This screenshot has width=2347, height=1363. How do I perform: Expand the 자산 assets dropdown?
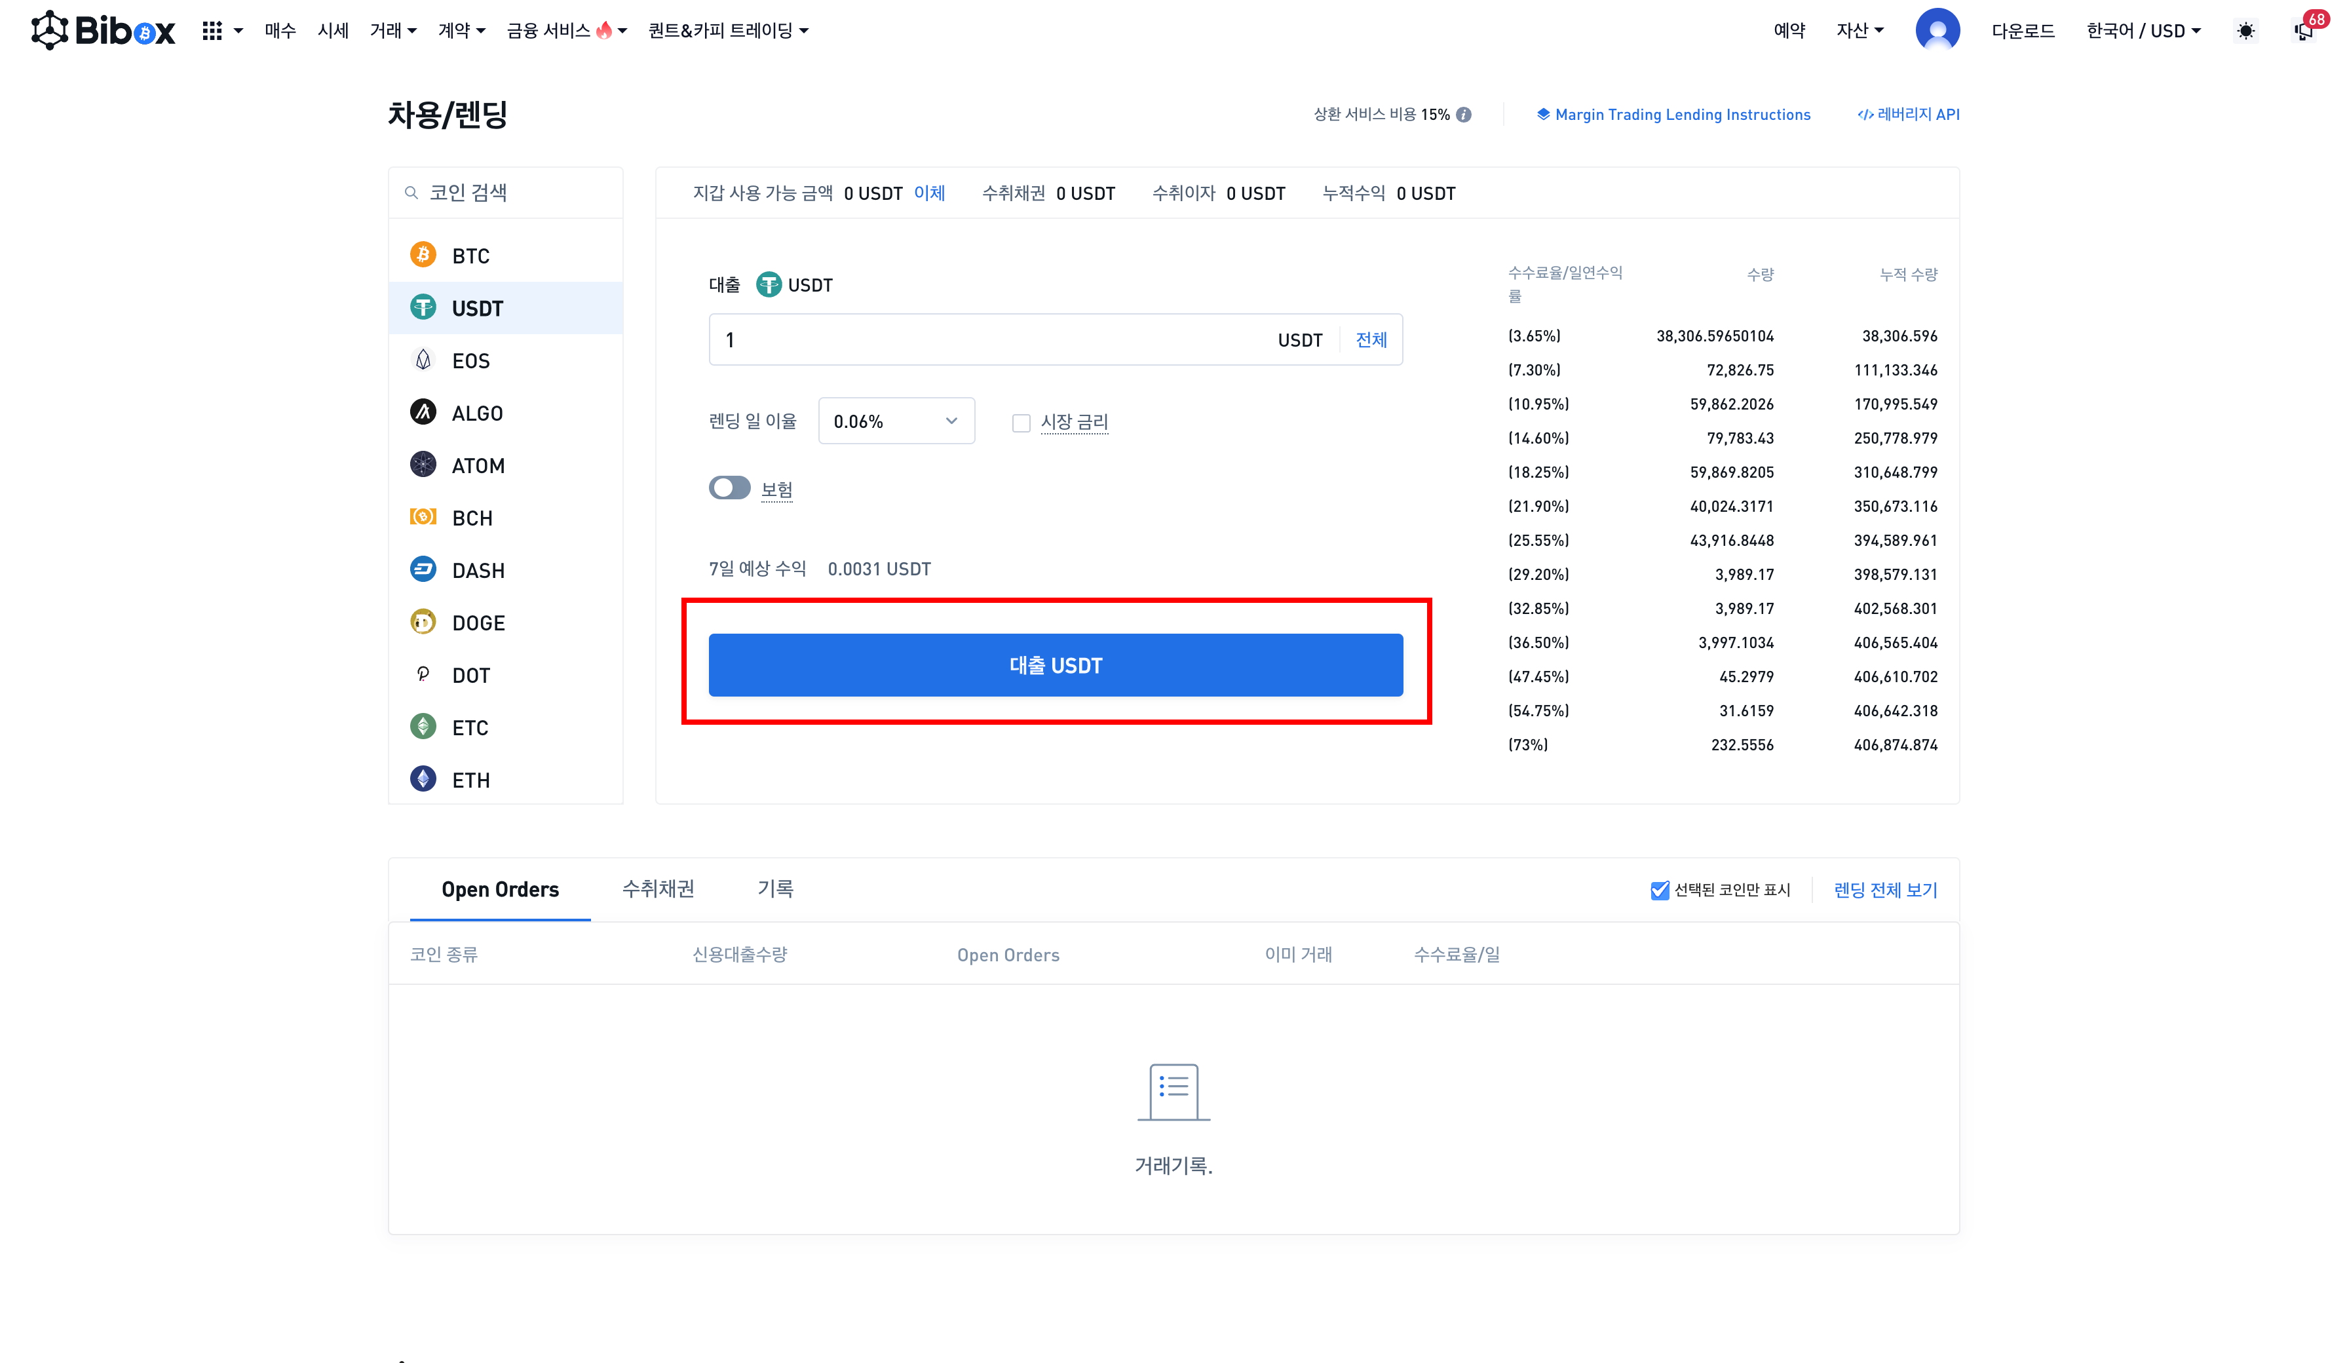coord(1859,31)
